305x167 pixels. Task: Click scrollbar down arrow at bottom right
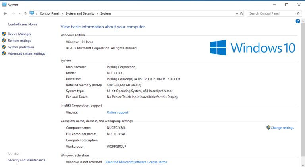(303, 165)
